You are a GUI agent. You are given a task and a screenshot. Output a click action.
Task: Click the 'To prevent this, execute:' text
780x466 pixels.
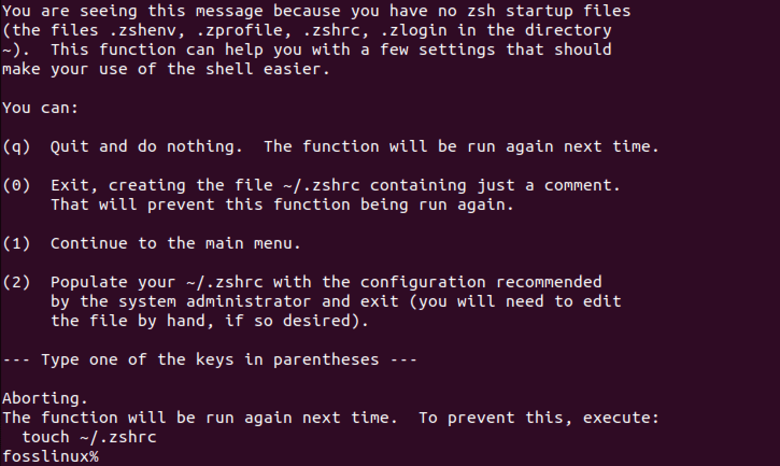[539, 418]
